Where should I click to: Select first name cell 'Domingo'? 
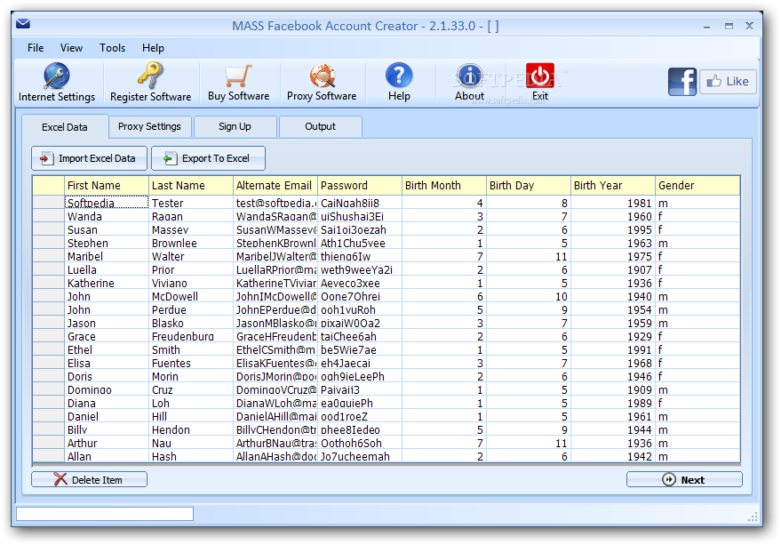pos(106,390)
